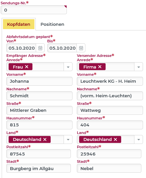Expand the recipient Land dropdown
Image resolution: width=146 pixels, height=178 pixels.
(x=68, y=140)
